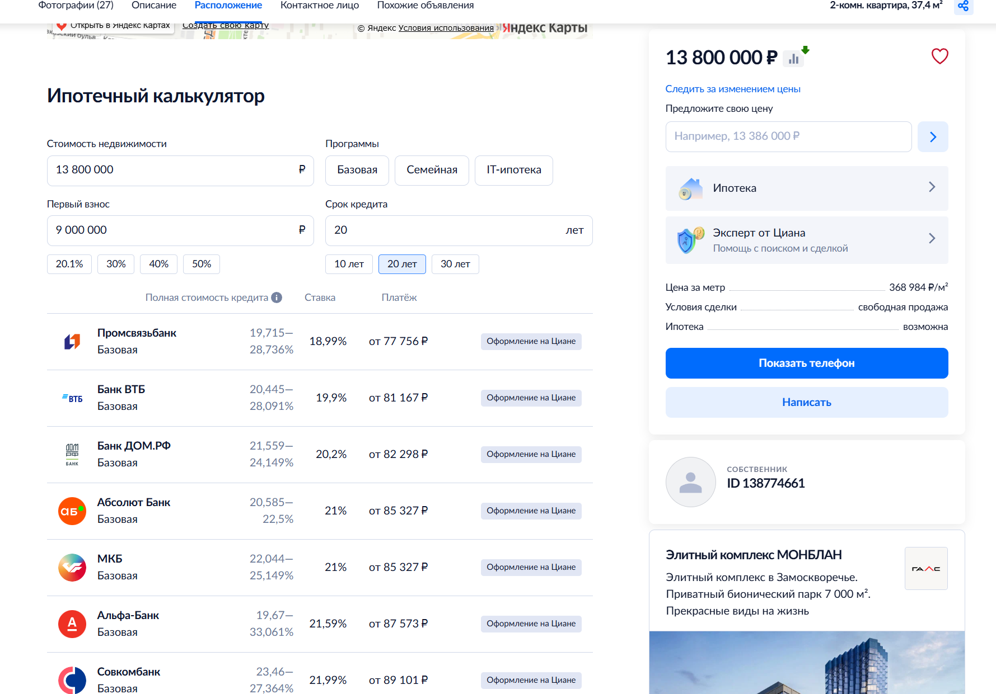This screenshot has width=996, height=694.
Task: Select the Базовая mortgage program
Action: [357, 170]
